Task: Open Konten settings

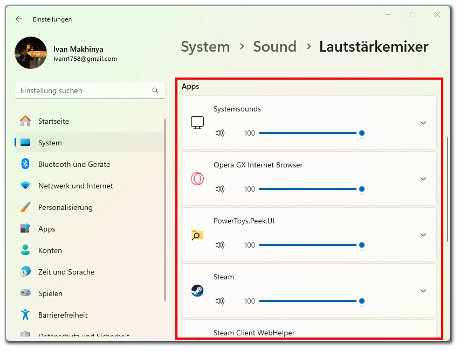Action: tap(90, 250)
